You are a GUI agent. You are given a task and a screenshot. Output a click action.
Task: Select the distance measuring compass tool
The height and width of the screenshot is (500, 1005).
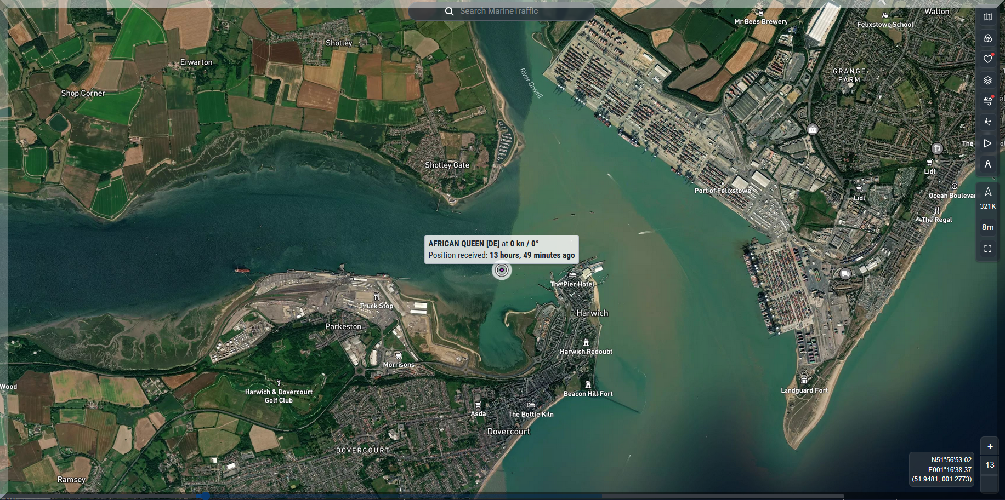(987, 164)
